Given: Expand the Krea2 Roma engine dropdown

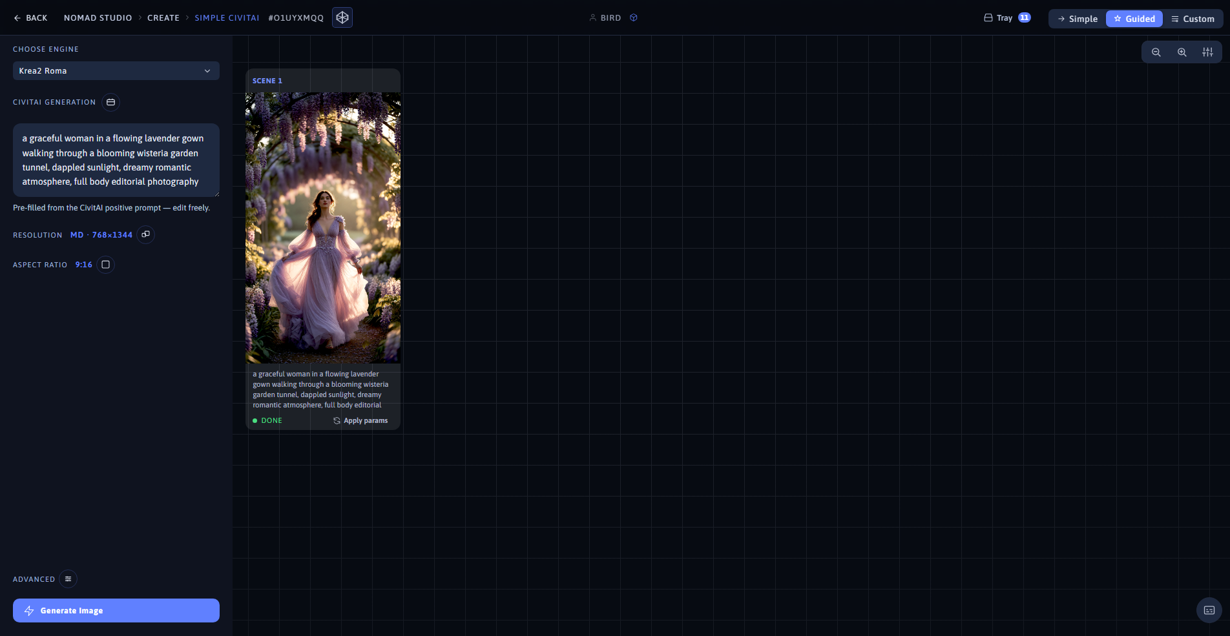Looking at the screenshot, I should [x=116, y=71].
